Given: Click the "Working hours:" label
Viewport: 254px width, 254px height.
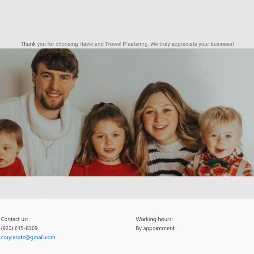Looking at the screenshot, I should pos(154,219).
